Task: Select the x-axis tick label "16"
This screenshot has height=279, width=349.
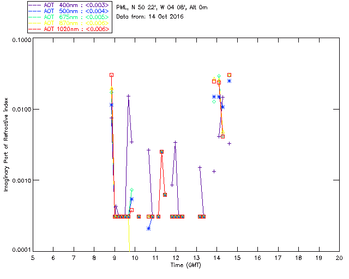Action: (x=257, y=258)
